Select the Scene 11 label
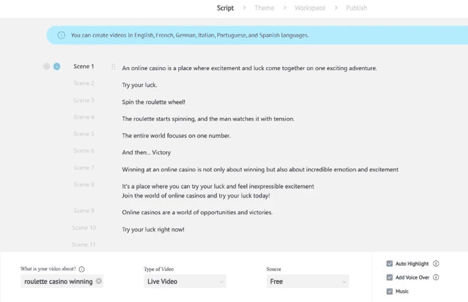Image resolution: width=468 pixels, height=302 pixels. [x=83, y=244]
